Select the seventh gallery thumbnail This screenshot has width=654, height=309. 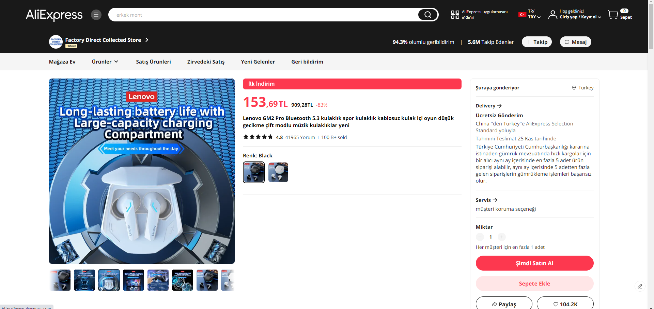click(207, 280)
